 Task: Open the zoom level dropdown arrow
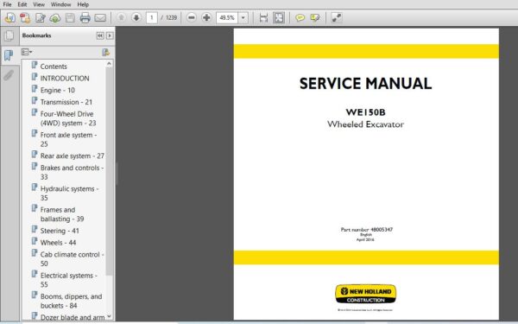243,17
